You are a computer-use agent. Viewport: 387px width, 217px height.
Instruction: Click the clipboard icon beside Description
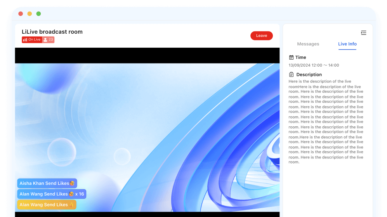pyautogui.click(x=291, y=74)
